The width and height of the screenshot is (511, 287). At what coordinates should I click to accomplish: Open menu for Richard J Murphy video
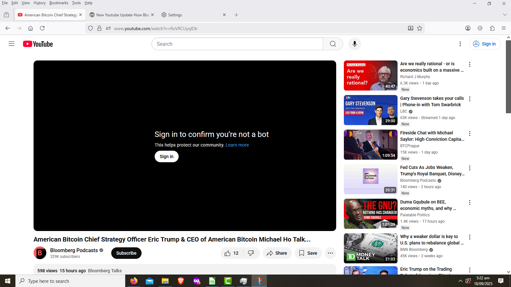[x=469, y=64]
